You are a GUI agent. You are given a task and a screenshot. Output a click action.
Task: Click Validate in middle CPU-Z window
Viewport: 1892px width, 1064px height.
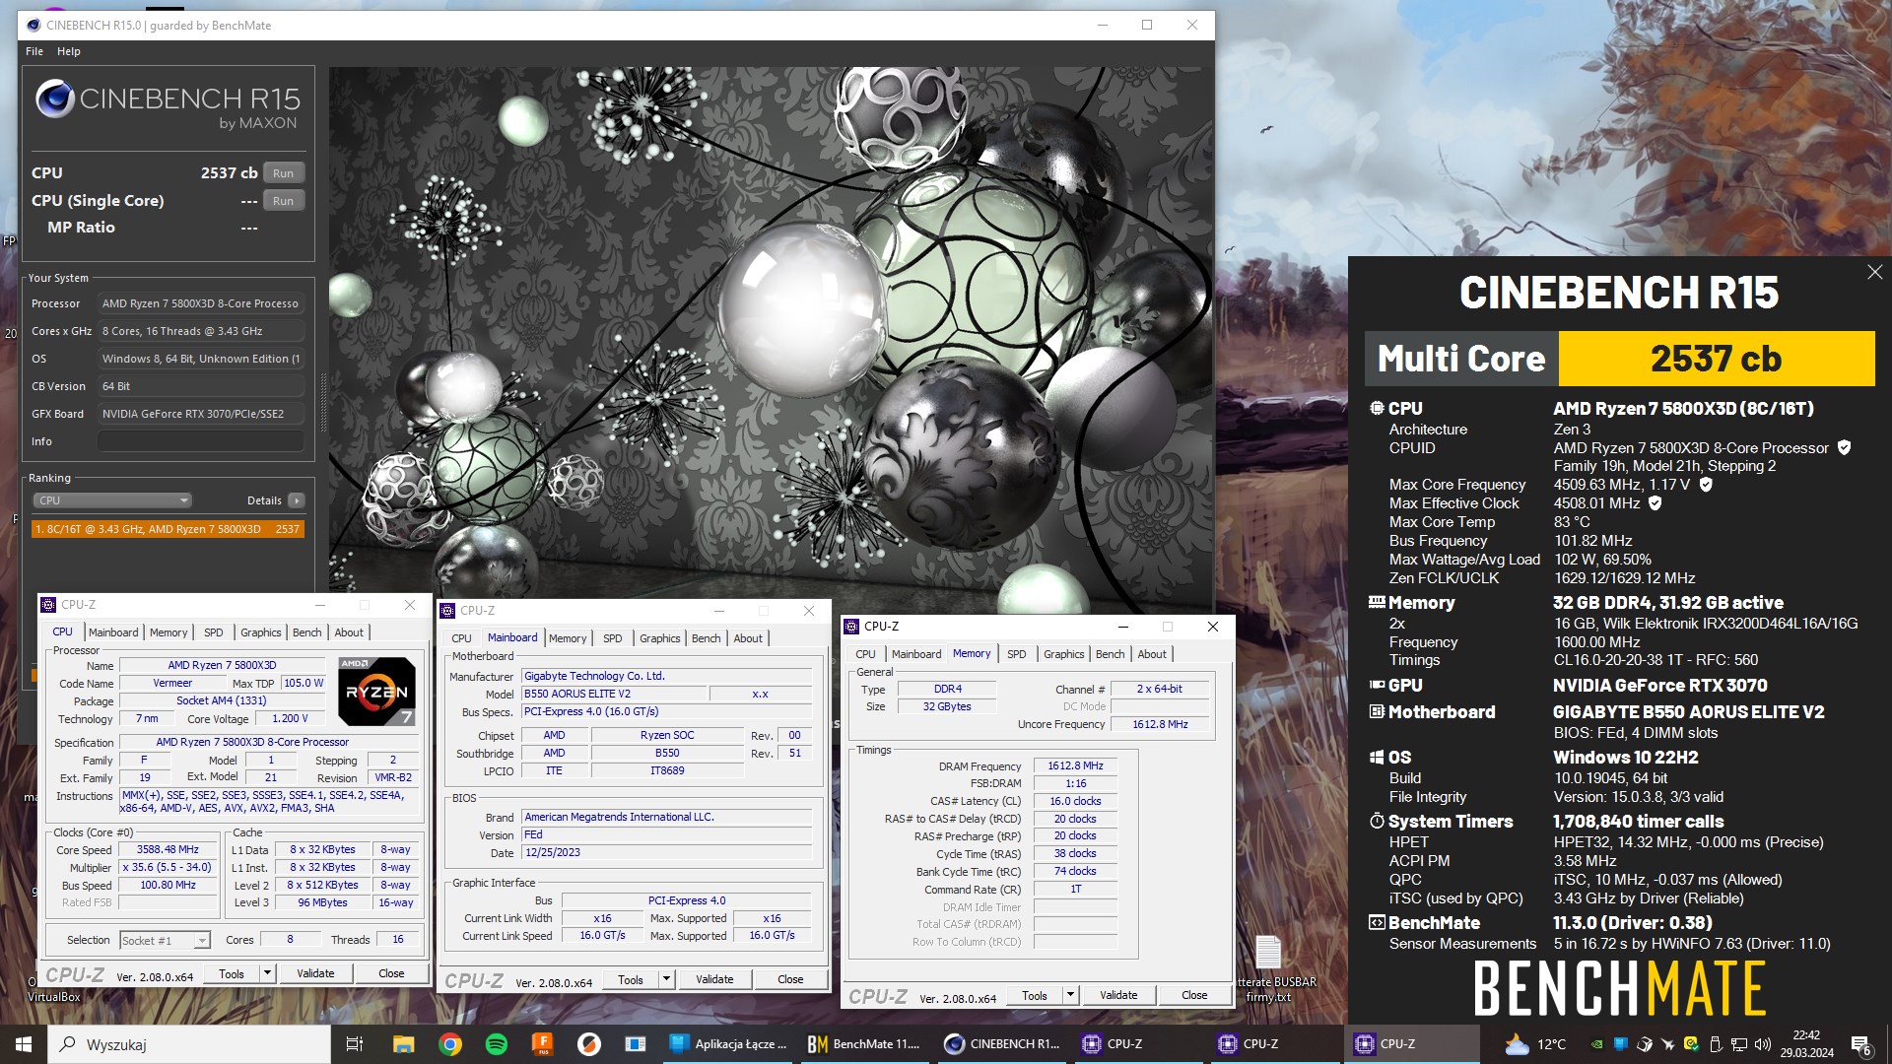click(x=714, y=979)
